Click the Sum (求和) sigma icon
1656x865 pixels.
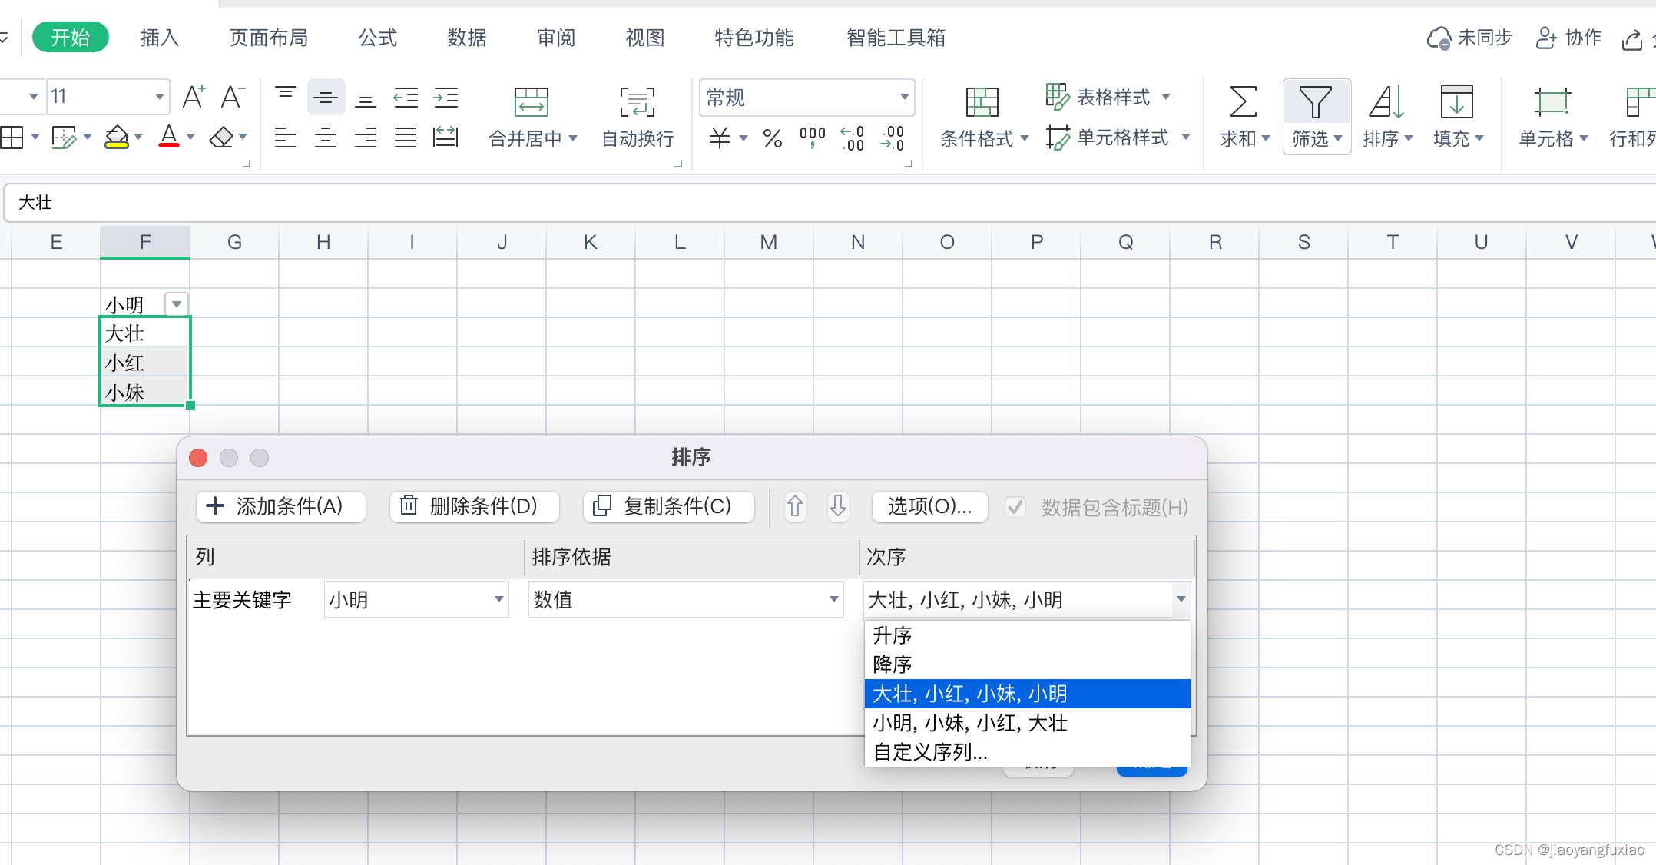pos(1243,101)
